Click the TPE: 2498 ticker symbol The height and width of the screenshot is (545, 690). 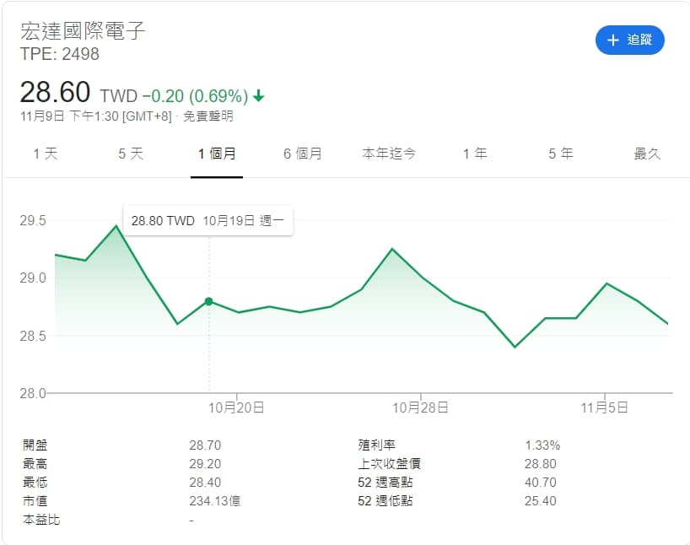(60, 54)
